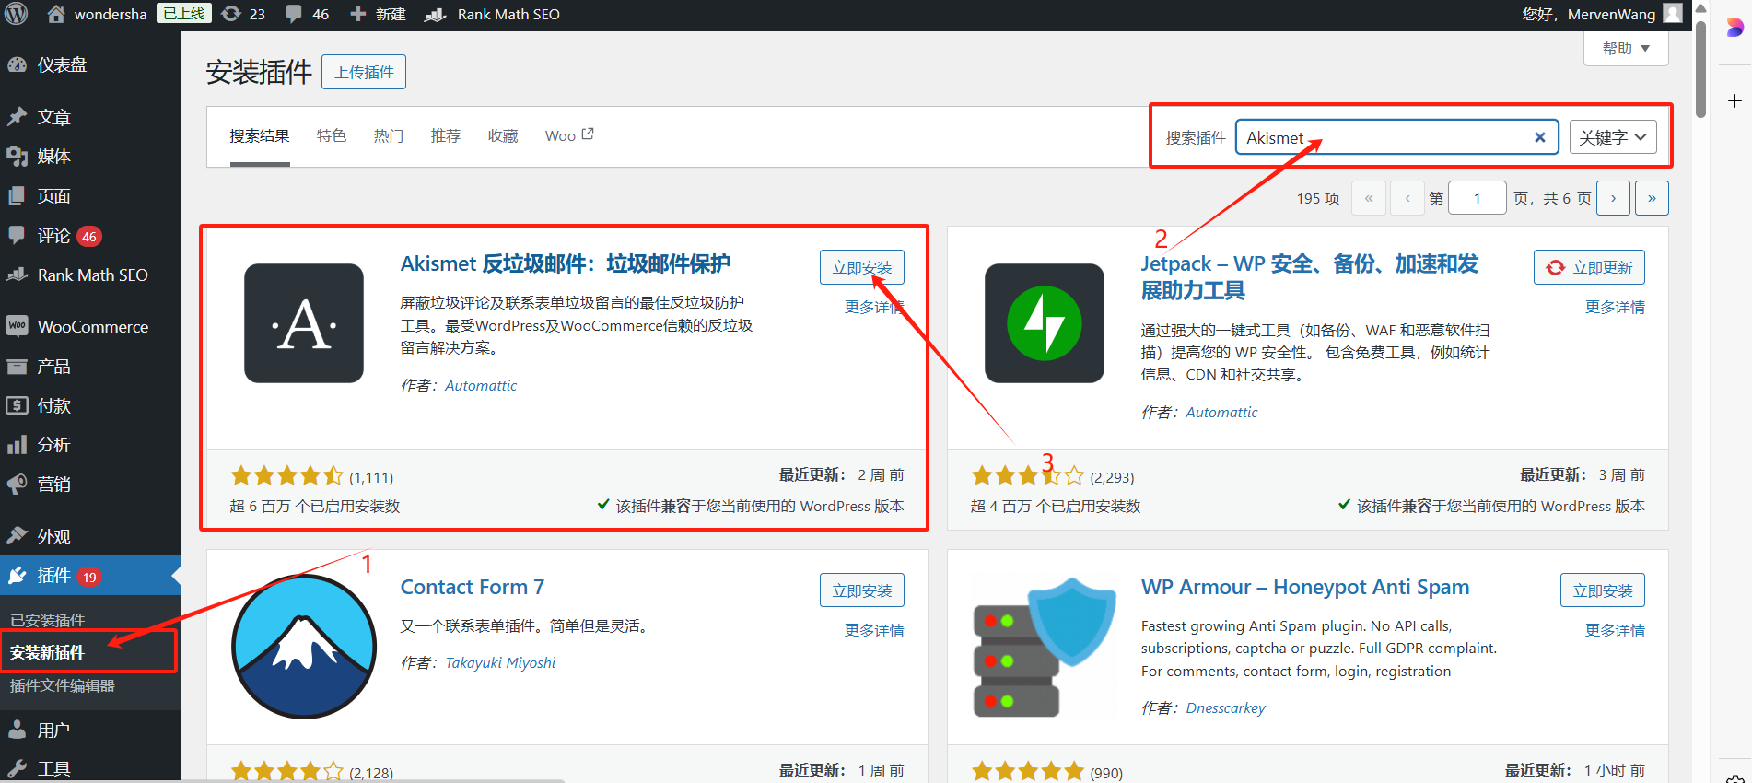Install Contact Form 7 plugin
The image size is (1752, 783).
pyautogui.click(x=862, y=590)
